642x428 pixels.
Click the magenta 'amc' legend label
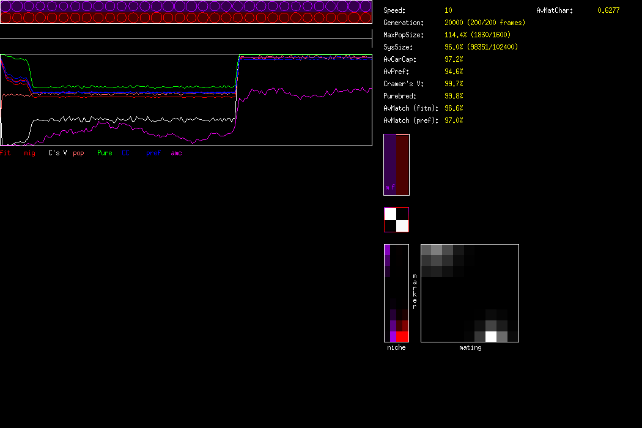176,153
